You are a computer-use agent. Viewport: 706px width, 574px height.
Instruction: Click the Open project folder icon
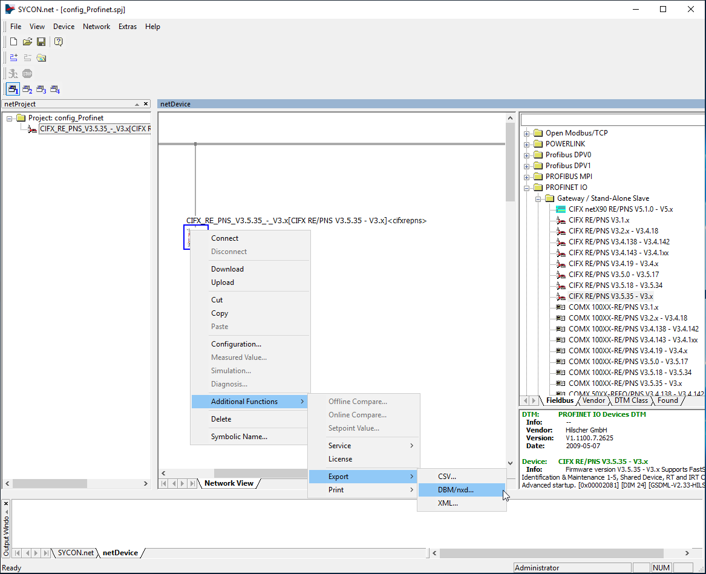coord(27,42)
